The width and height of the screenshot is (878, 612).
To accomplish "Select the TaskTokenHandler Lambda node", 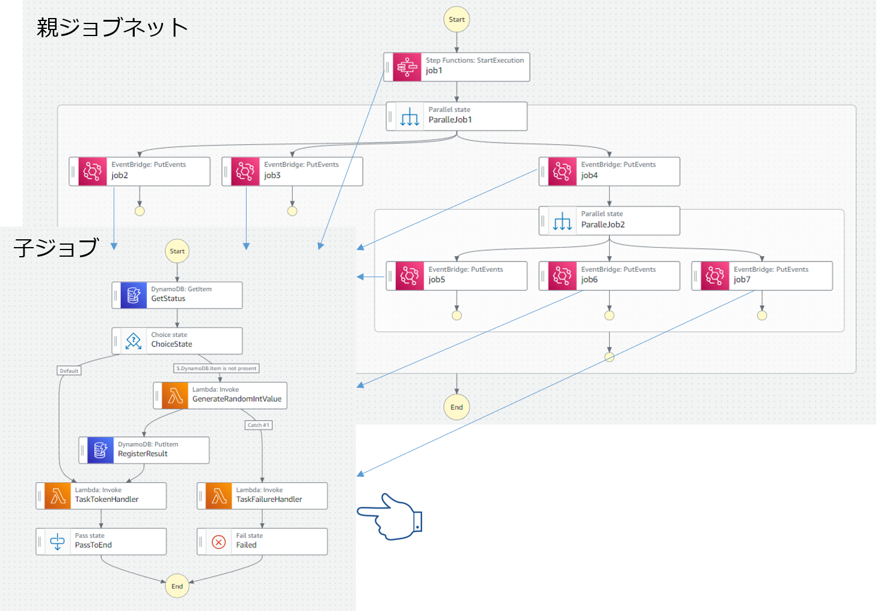I will tap(101, 496).
